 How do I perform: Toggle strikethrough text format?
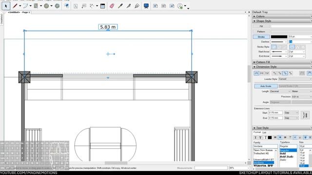click(x=260, y=138)
